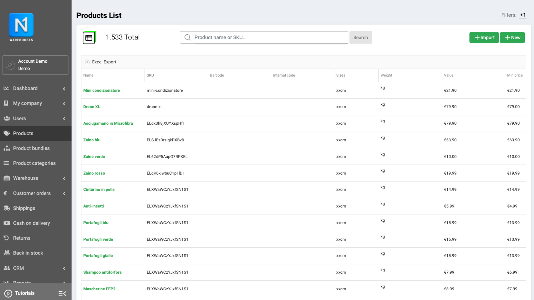Click the Returns arrow icon

click(x=6, y=238)
